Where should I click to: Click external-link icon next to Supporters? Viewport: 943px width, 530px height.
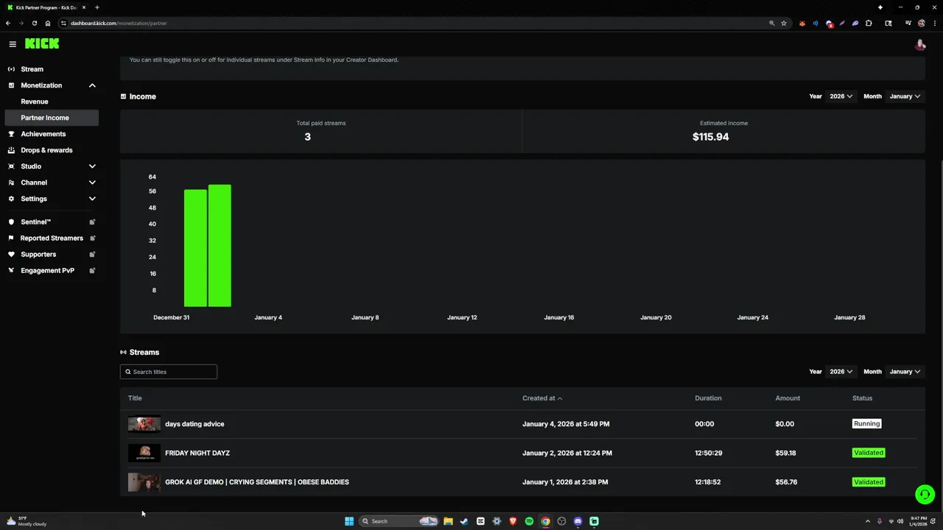click(92, 254)
